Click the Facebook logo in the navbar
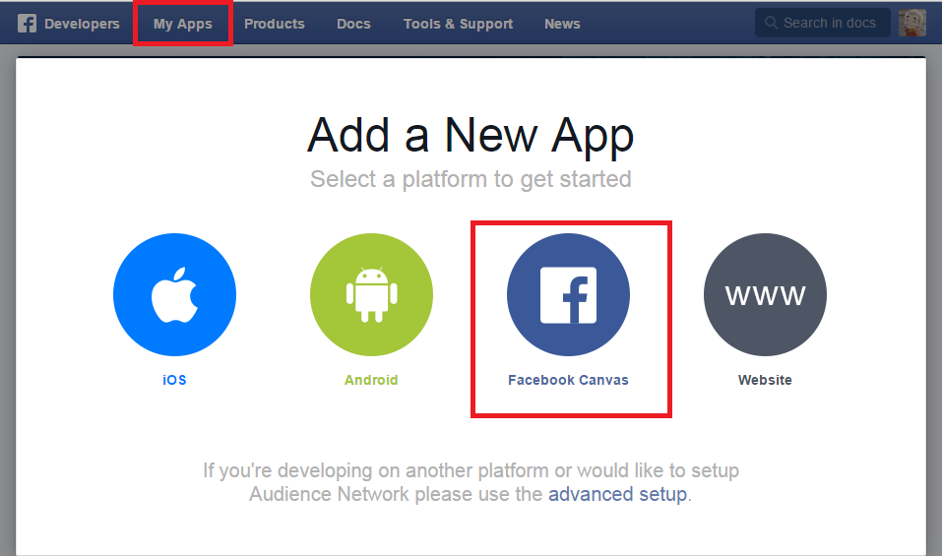The width and height of the screenshot is (942, 556). 27,24
